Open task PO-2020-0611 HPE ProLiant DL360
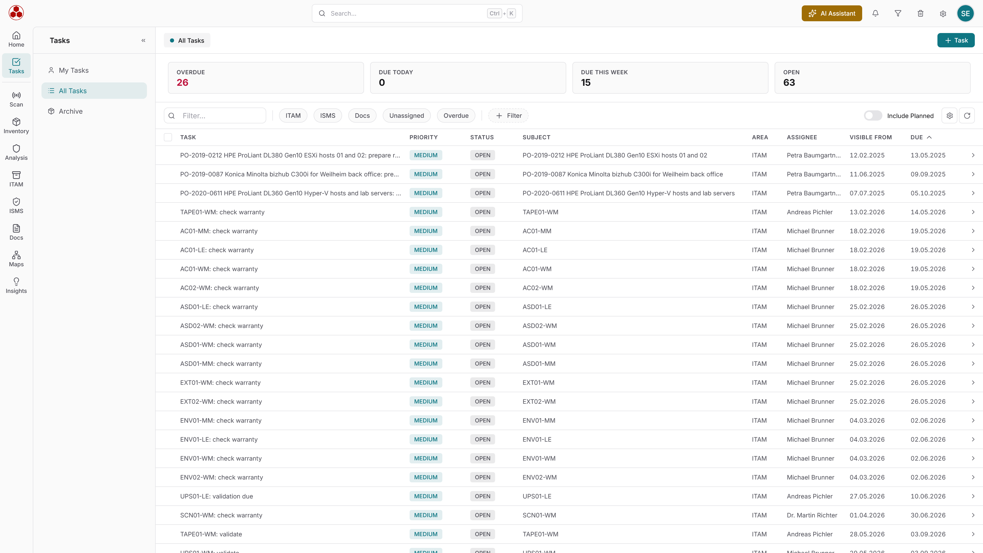This screenshot has height=553, width=983. [290, 193]
